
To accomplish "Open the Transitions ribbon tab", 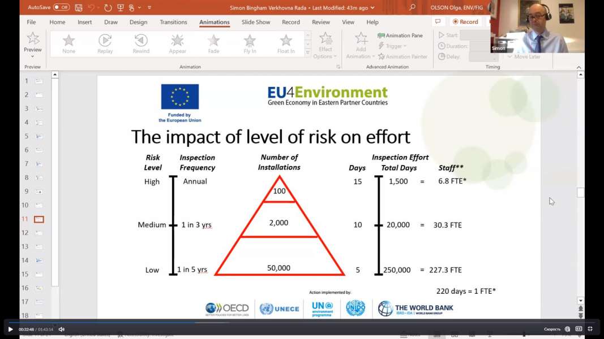I will 173,22.
